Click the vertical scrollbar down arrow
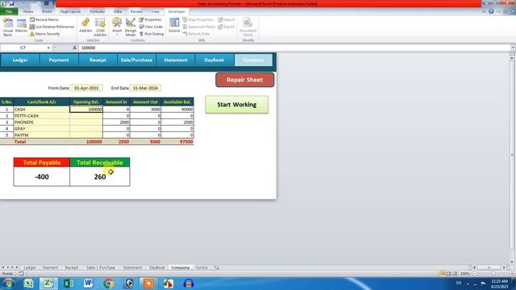This screenshot has height=290, width=516. tap(512, 262)
